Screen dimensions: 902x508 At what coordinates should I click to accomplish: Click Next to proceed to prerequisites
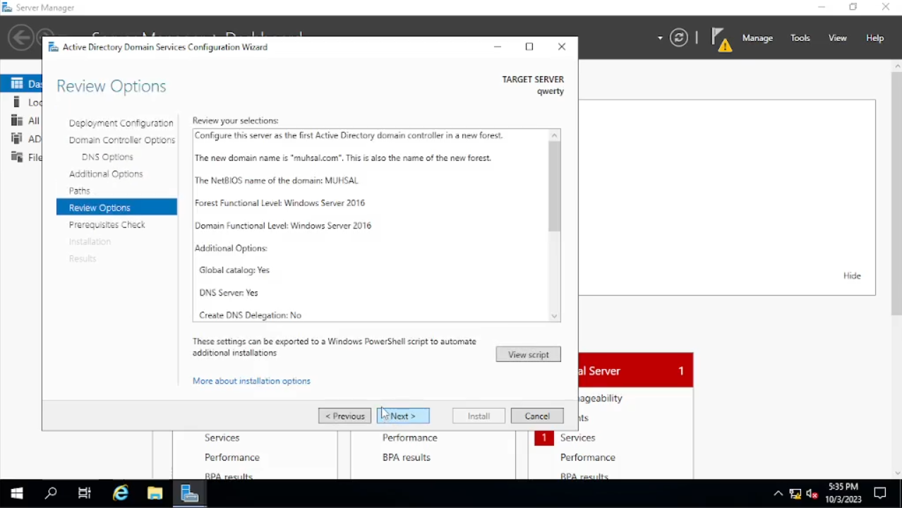tap(403, 416)
